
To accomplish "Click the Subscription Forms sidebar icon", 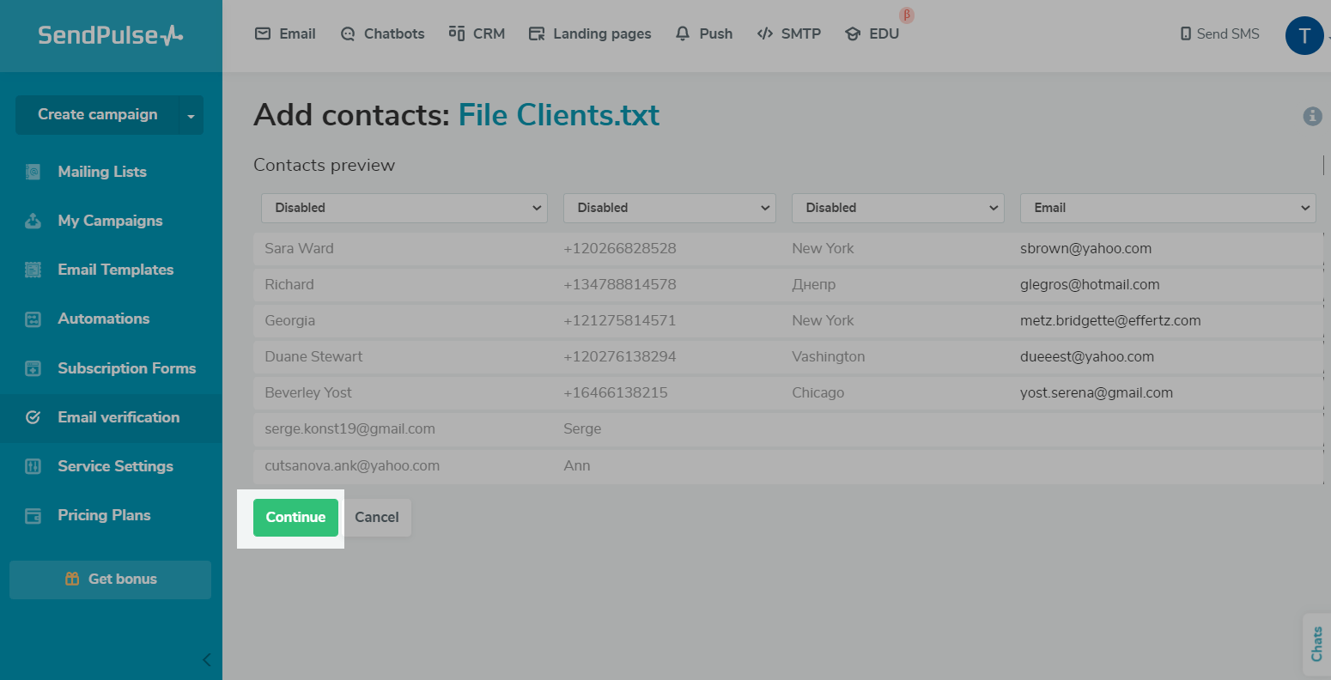I will (33, 368).
